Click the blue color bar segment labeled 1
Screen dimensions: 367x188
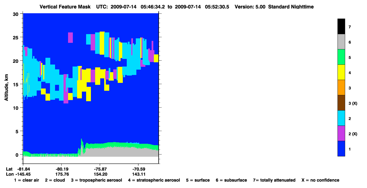341,148
